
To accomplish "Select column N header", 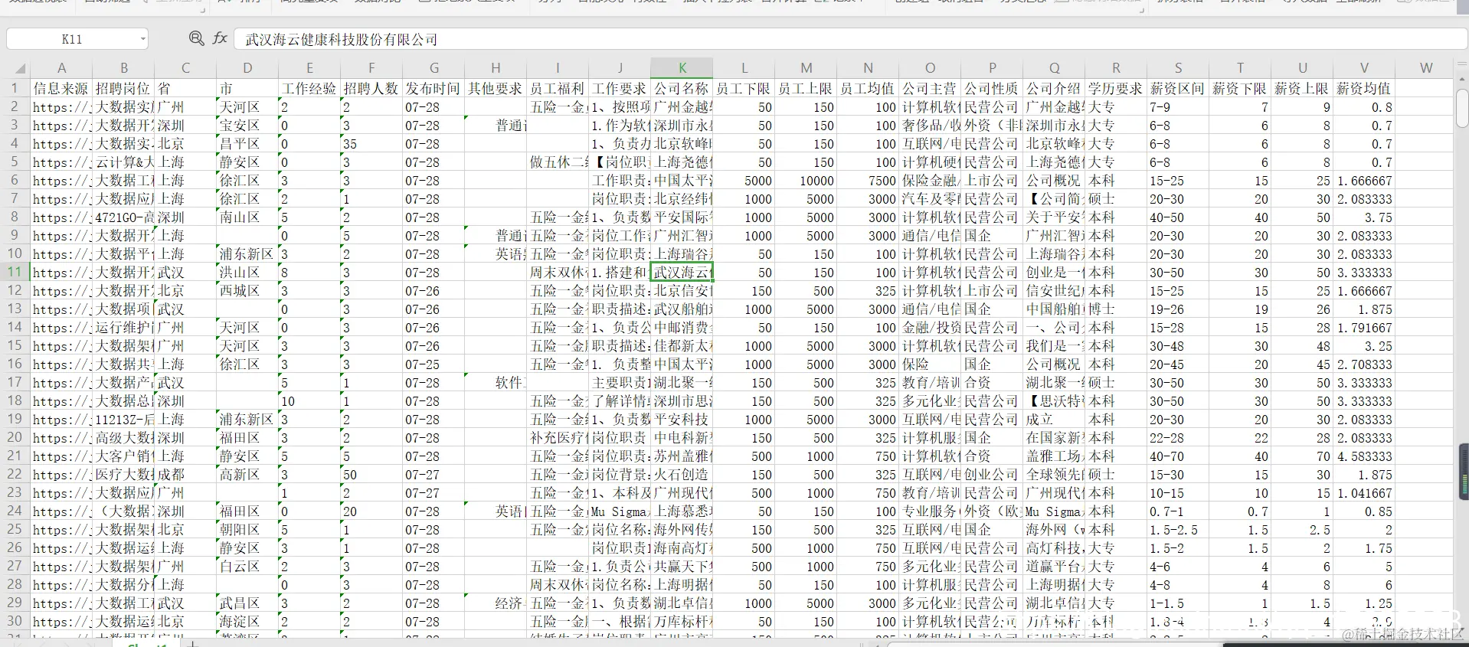I will pyautogui.click(x=868, y=68).
